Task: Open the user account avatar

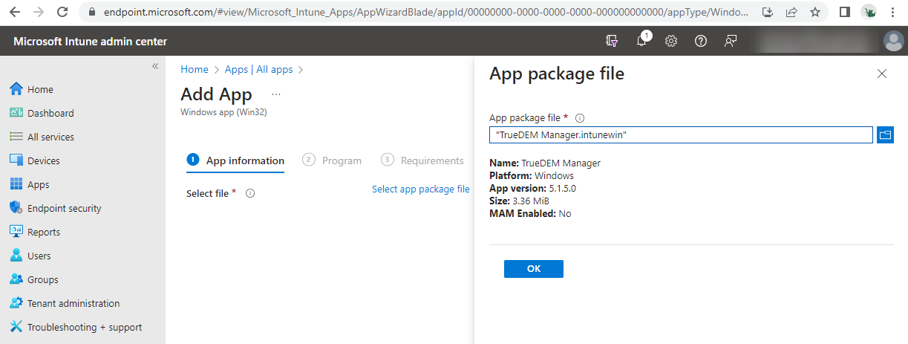Action: click(893, 42)
